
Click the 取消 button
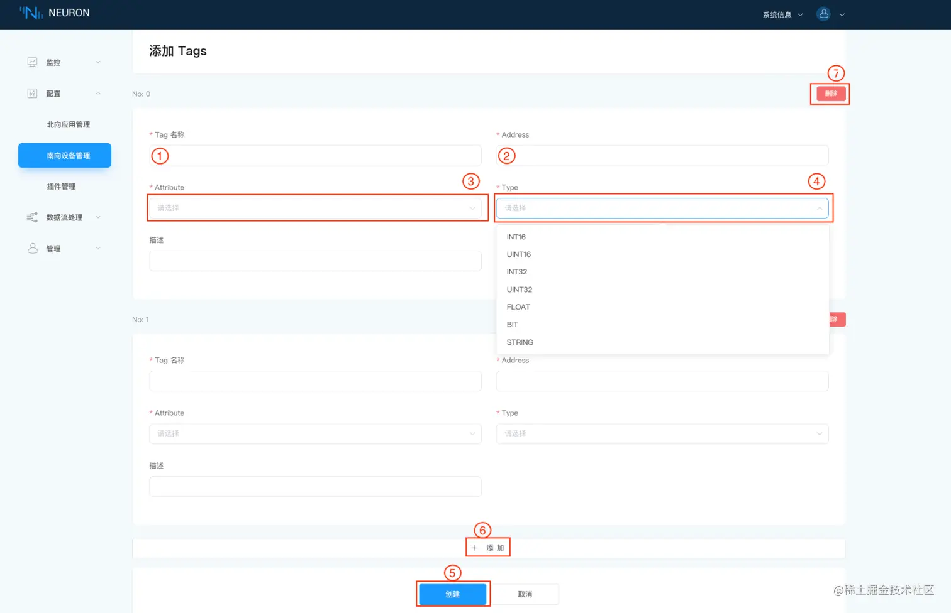tap(525, 594)
